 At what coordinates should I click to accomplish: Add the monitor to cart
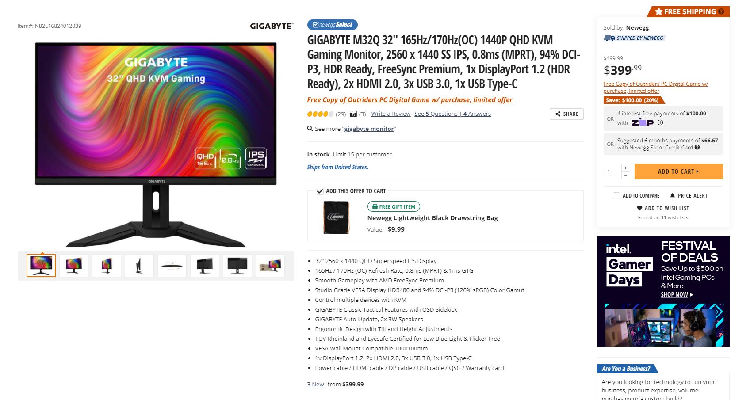pos(678,171)
